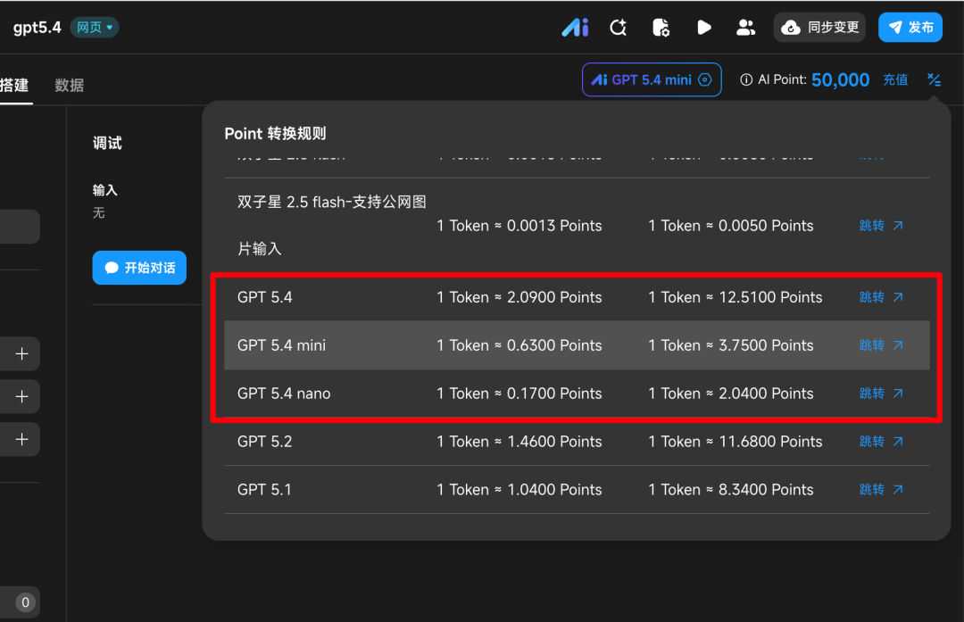Image resolution: width=964 pixels, height=622 pixels.
Task: Click 跳转 link in GPT 5.4 row
Action: point(881,297)
